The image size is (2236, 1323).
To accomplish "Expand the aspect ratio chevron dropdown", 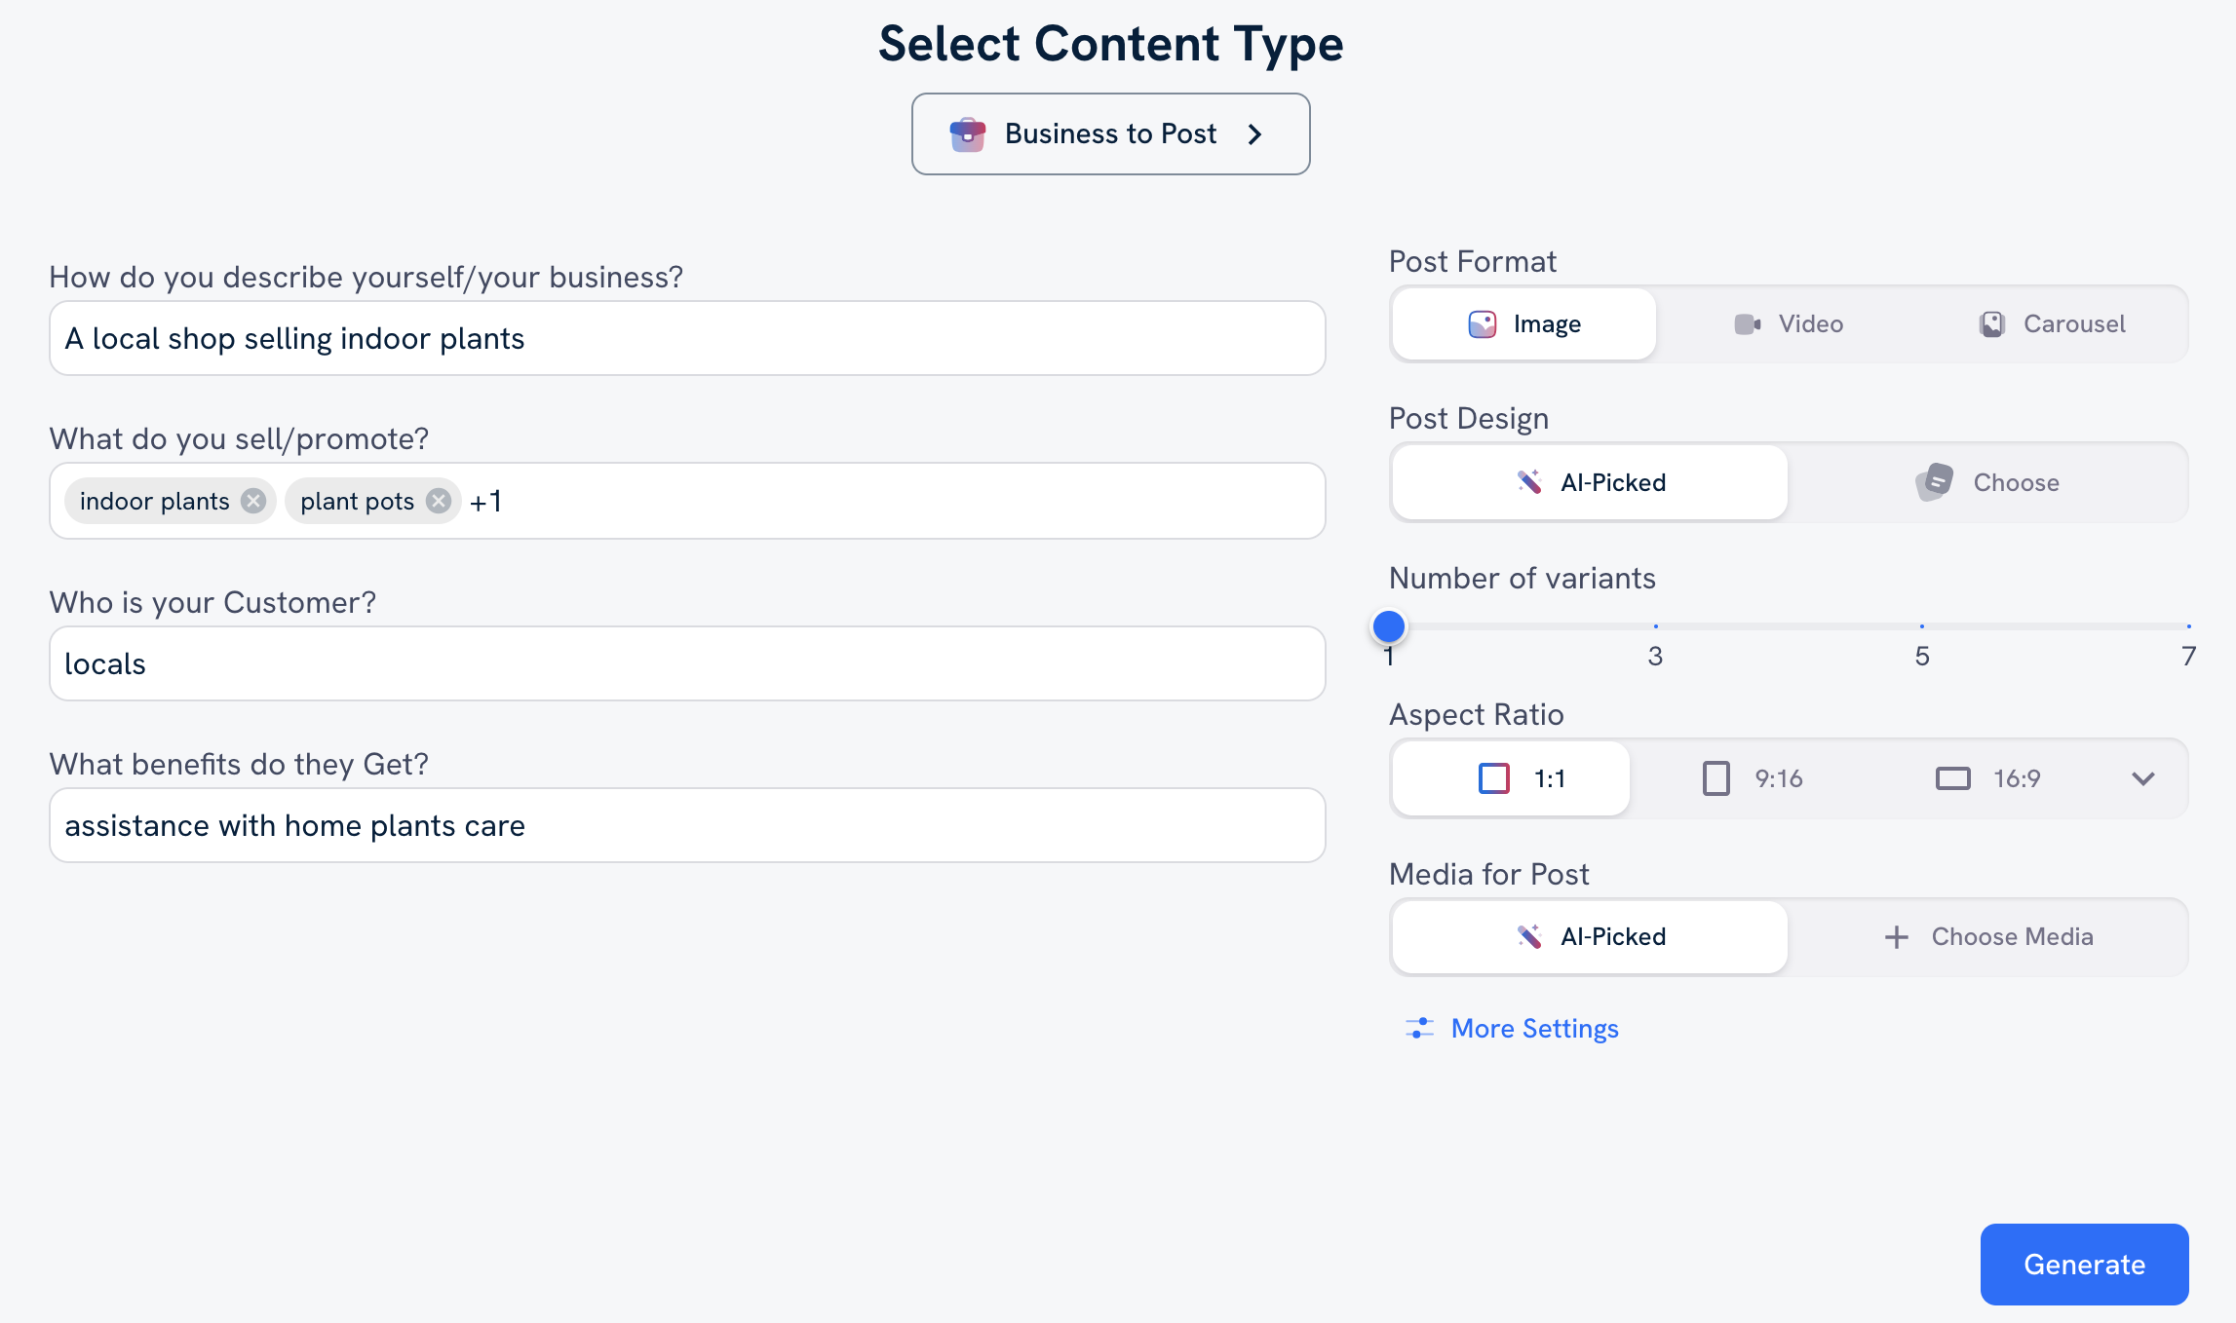I will pyautogui.click(x=2142, y=777).
